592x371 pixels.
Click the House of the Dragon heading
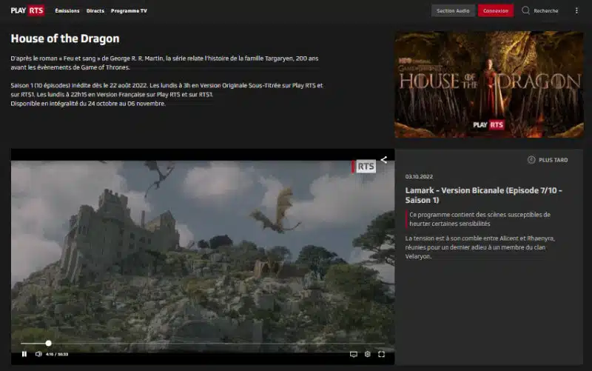click(x=65, y=39)
